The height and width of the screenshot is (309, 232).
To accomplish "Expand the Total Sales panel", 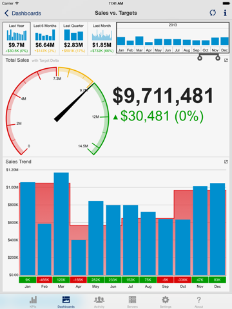I will (x=226, y=61).
